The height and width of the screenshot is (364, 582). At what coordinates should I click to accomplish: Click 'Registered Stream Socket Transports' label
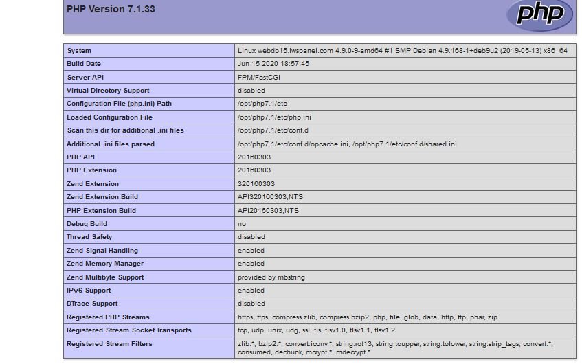tap(128, 330)
